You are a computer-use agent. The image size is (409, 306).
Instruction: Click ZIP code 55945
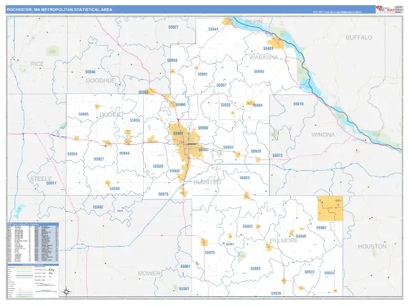click(259, 71)
